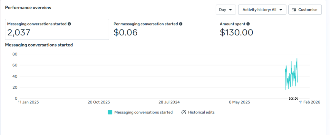330x135 pixels.
Task: Select the 2,037 messaging conversations metric card
Action: (57, 29)
